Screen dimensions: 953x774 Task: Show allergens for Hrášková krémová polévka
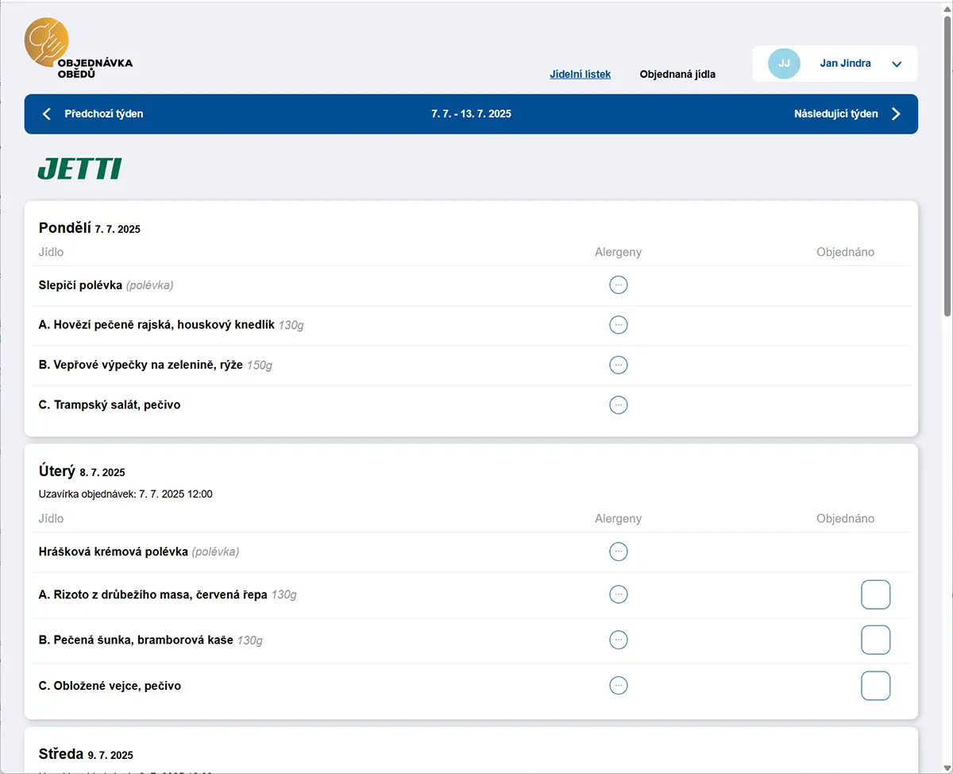618,551
